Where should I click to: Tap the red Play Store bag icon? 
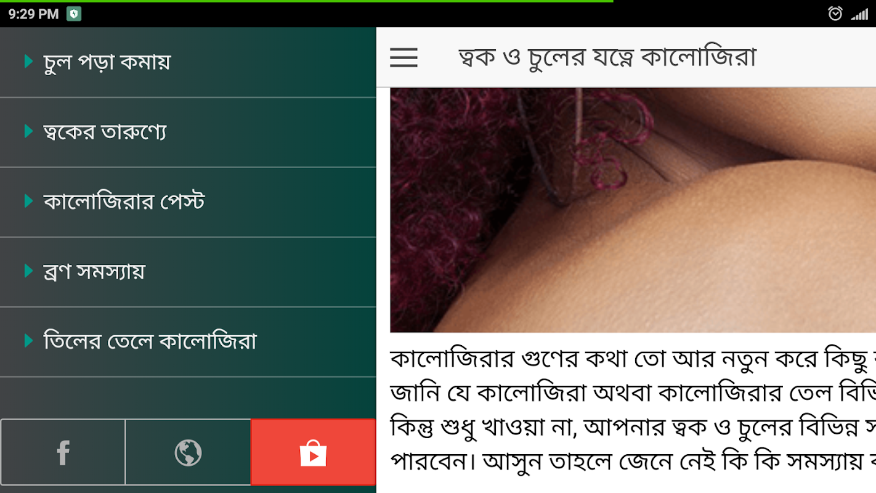pos(313,452)
